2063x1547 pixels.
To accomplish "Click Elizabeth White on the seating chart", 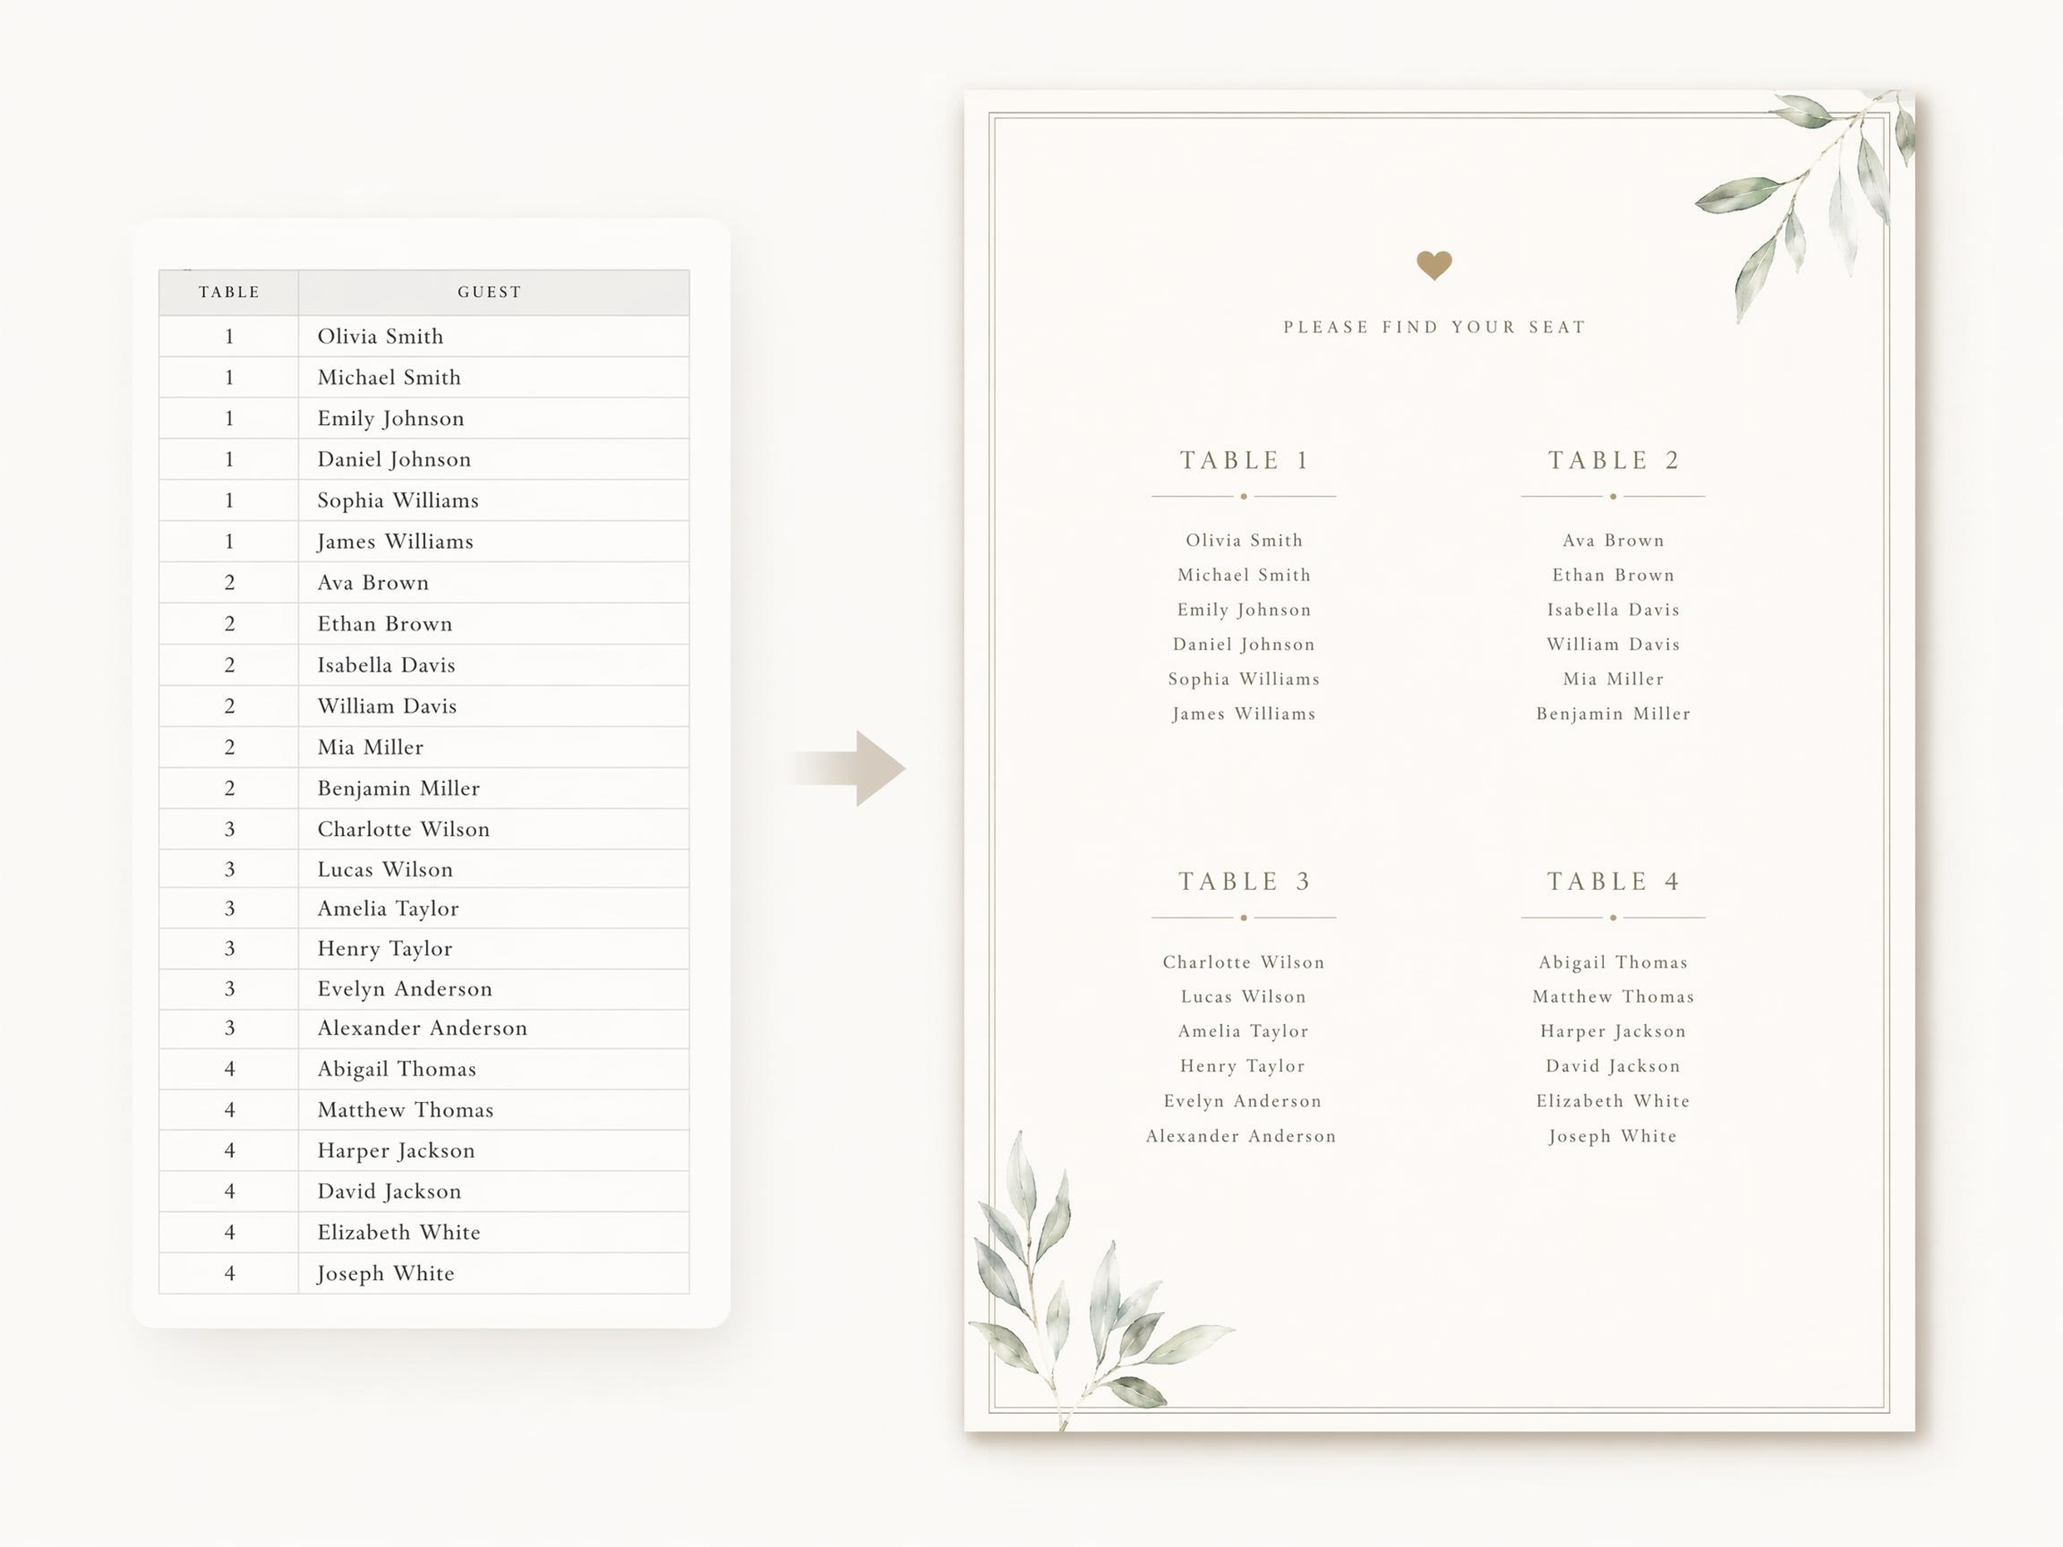I will point(1614,1100).
